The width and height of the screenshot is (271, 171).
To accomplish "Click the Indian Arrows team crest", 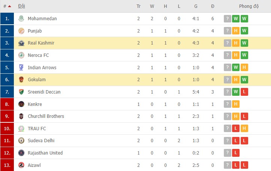I will (x=21, y=68).
